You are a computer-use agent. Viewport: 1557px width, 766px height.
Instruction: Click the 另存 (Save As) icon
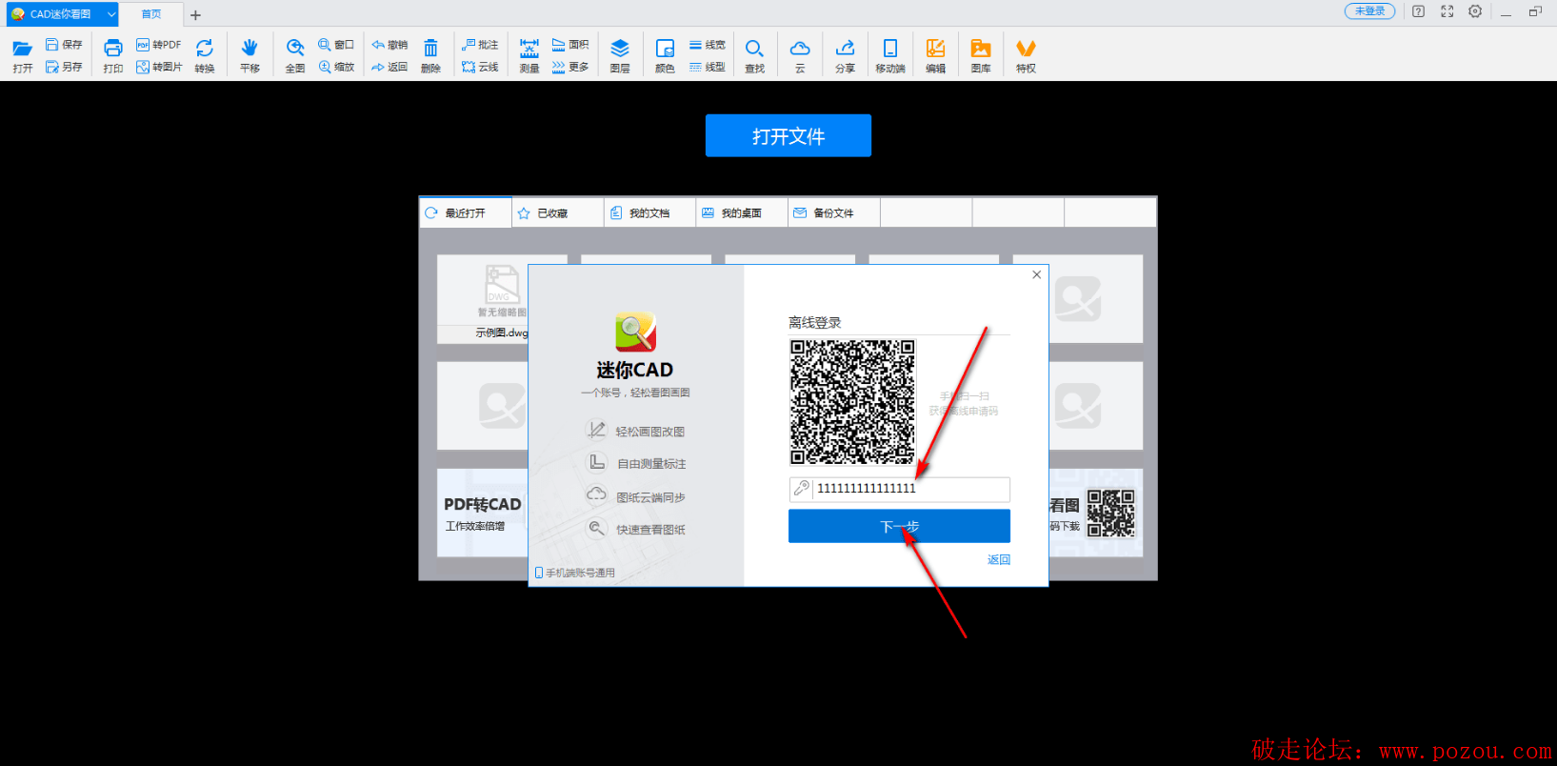(x=64, y=67)
